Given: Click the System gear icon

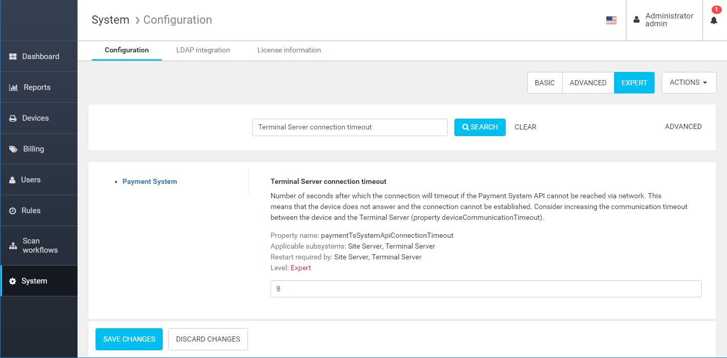Looking at the screenshot, I should pos(13,281).
